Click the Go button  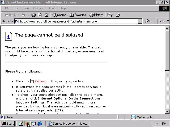tap(149, 21)
